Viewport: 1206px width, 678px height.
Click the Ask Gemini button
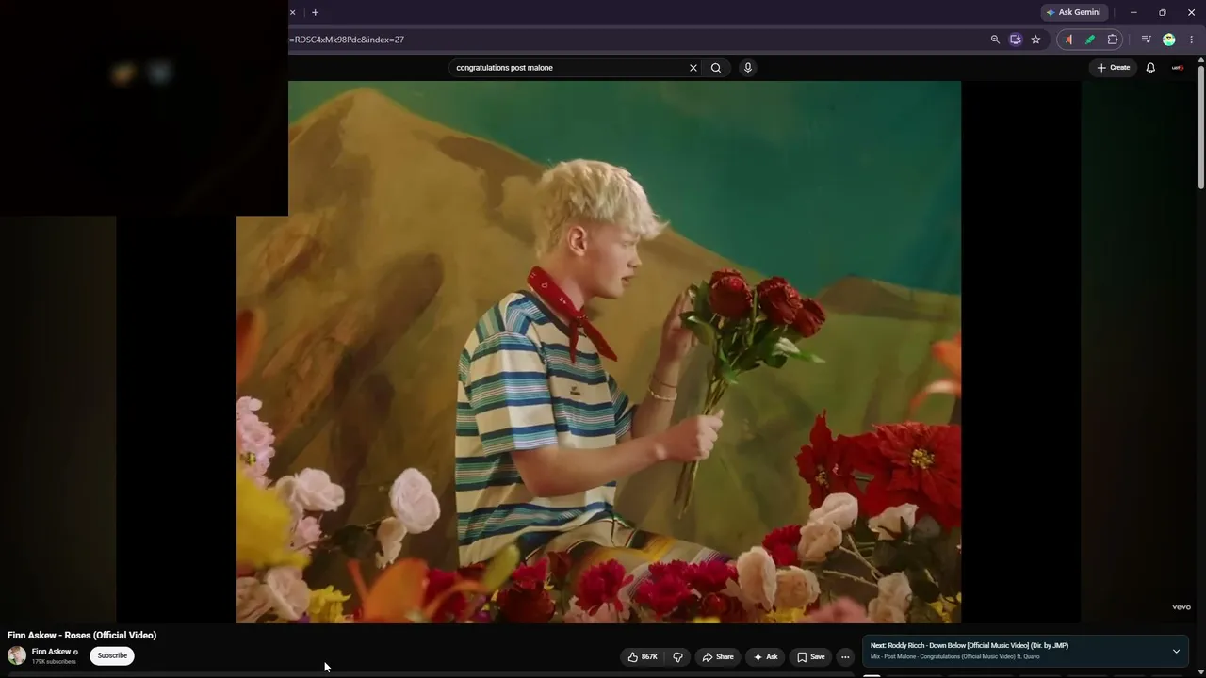pos(1073,12)
